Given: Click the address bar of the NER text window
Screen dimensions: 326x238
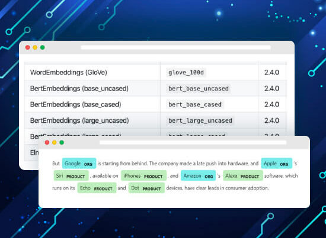Looking at the screenshot, I should point(193,142).
